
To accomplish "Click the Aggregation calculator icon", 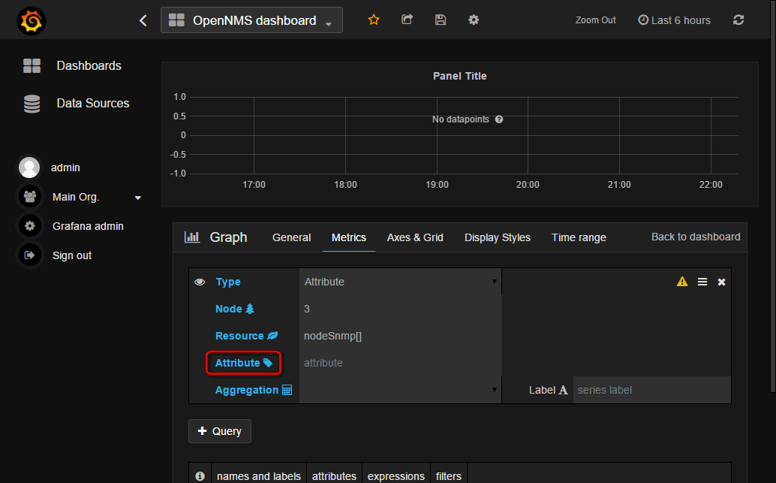I will 287,390.
